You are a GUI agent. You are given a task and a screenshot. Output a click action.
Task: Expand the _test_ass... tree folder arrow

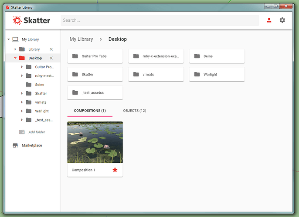coord(22,120)
